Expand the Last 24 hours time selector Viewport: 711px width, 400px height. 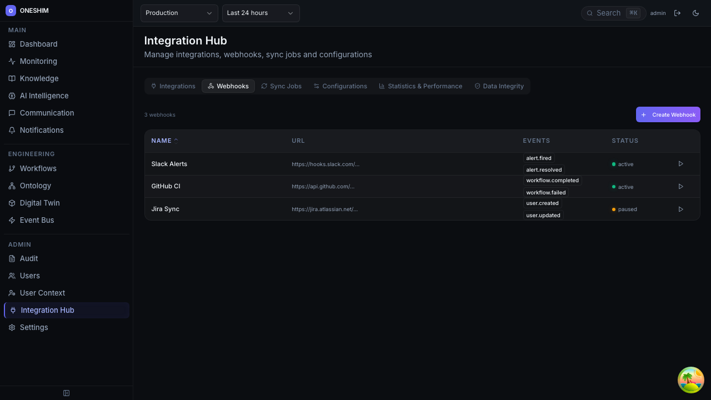(261, 13)
